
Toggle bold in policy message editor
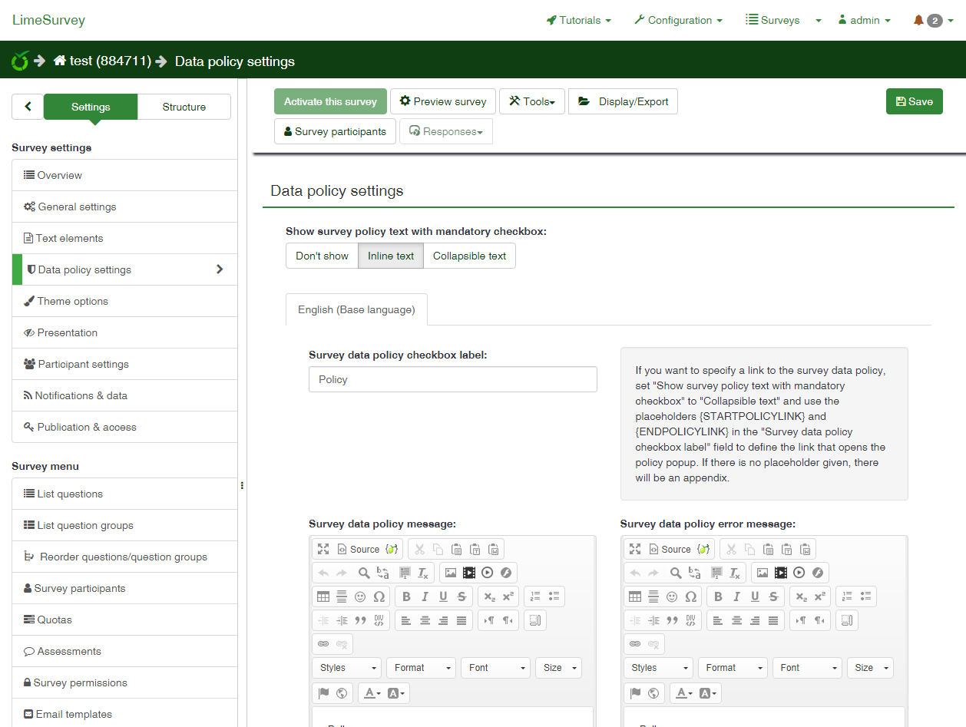coord(406,596)
